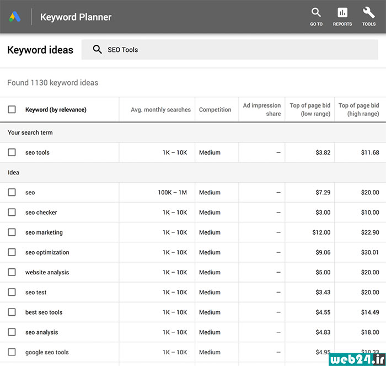Check the 'best seo tools' keyword row

pos(12,312)
